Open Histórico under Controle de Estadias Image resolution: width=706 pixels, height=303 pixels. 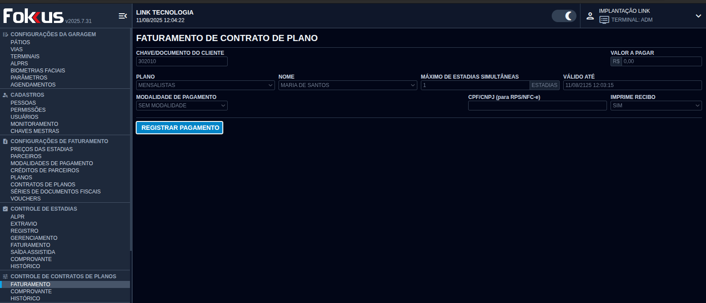pos(25,266)
